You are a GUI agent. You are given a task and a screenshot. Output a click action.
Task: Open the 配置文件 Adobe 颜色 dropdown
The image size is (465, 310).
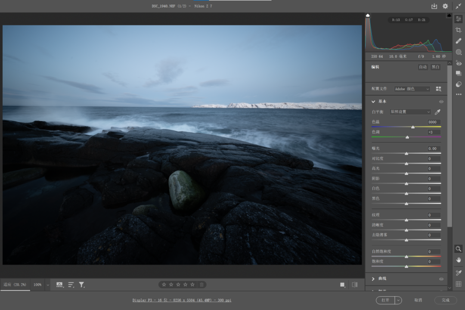(x=412, y=89)
